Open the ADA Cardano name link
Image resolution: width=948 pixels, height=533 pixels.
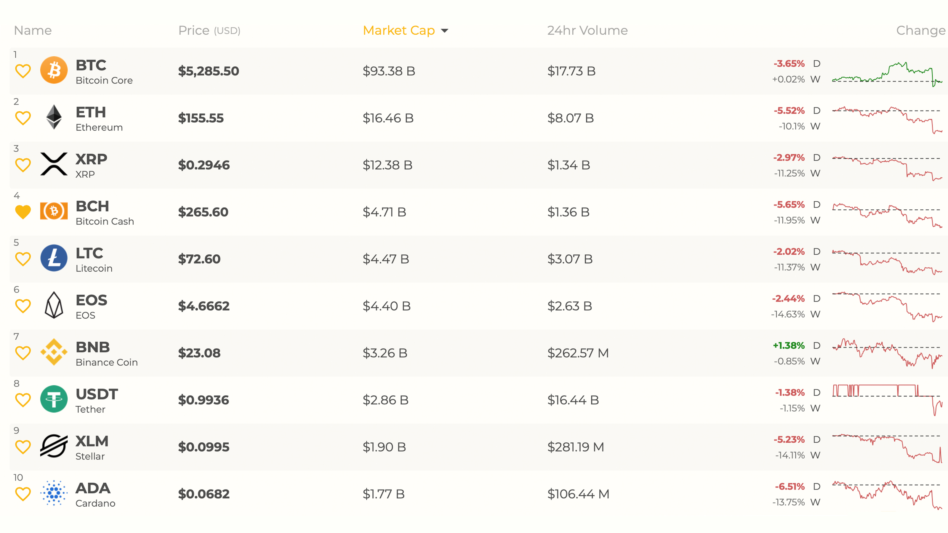point(93,489)
